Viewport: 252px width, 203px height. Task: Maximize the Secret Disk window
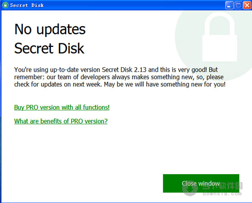point(238,5)
